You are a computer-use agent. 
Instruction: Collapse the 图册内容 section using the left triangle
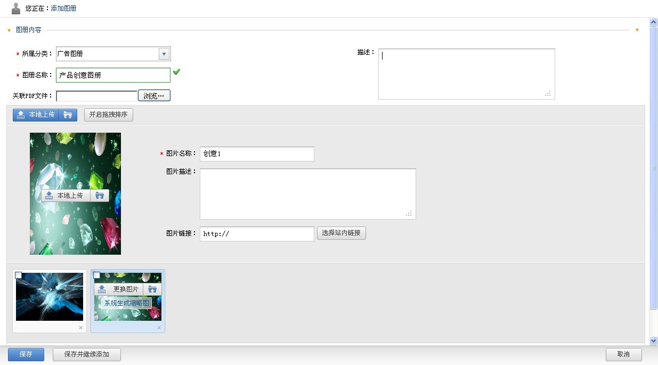coord(9,30)
